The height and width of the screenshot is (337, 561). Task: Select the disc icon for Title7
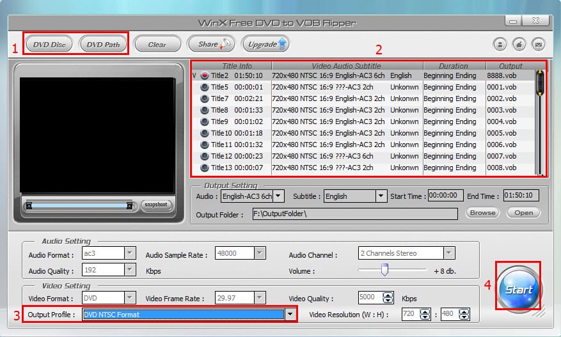(x=204, y=98)
